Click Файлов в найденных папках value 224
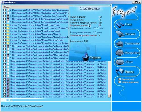This screenshot has height=112, width=142. pos(100,23)
